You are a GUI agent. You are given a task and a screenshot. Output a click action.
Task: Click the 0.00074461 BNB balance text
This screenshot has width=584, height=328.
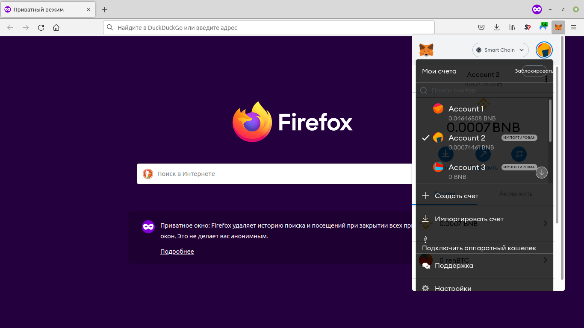tap(471, 147)
